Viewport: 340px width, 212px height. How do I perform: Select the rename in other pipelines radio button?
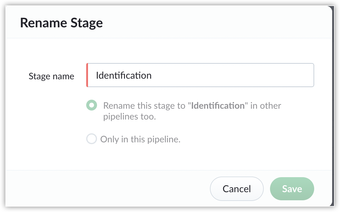(x=92, y=105)
